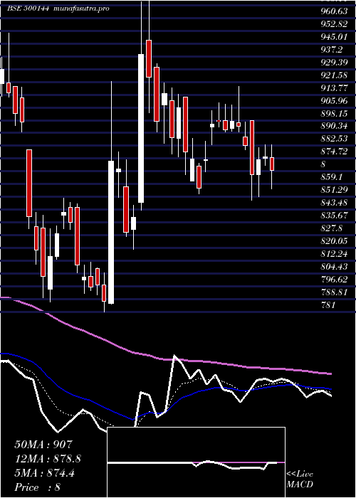Click the 812.24 price axis label
Image resolution: width=356 pixels, height=498 pixels.
pos(334,253)
